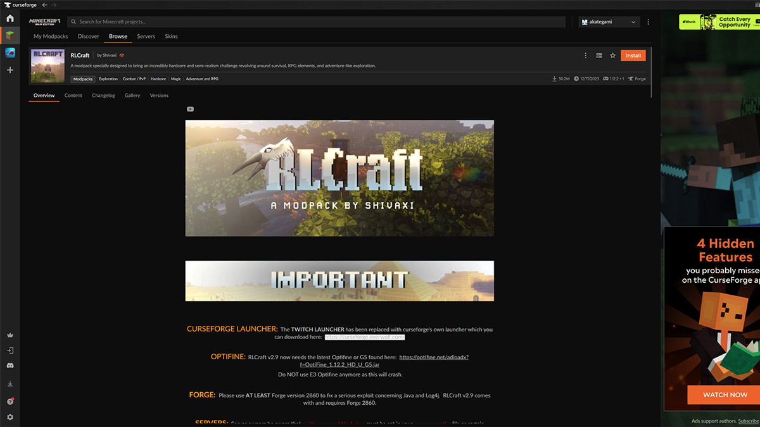Click the Catch Every Opportunity ad banner
Viewport: 760px width, 427px height.
click(719, 22)
